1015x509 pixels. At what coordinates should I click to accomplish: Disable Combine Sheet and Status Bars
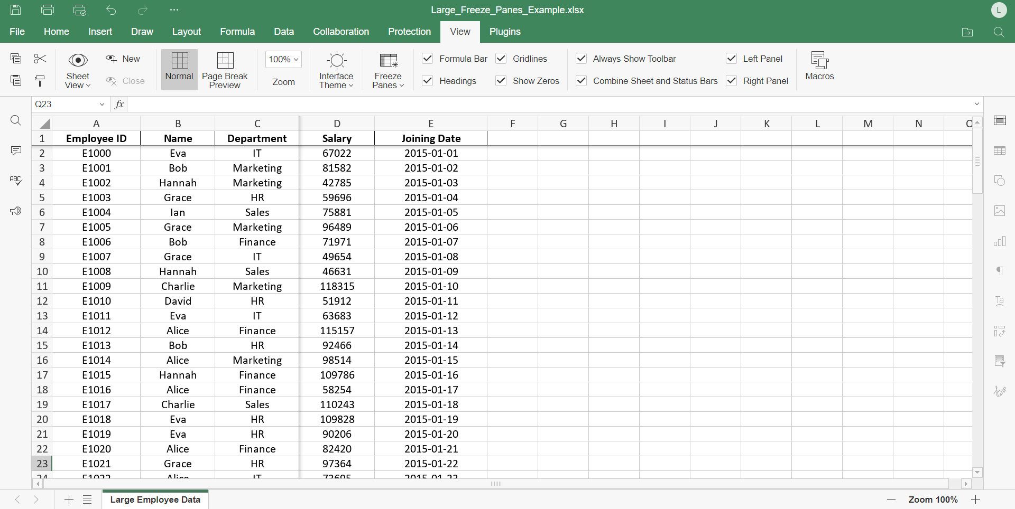point(581,81)
